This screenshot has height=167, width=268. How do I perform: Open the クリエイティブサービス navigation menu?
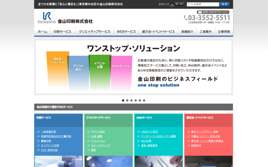point(94,31)
